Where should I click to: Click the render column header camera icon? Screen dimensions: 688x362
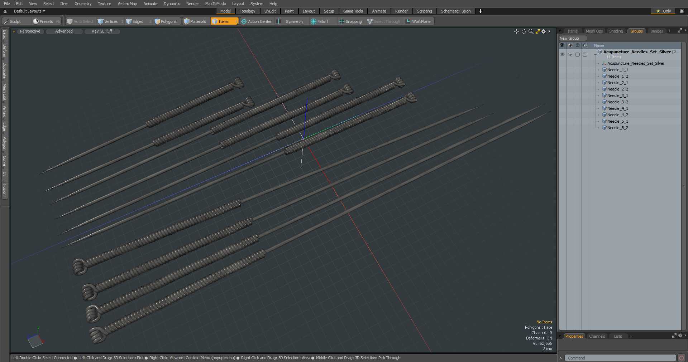pos(570,45)
